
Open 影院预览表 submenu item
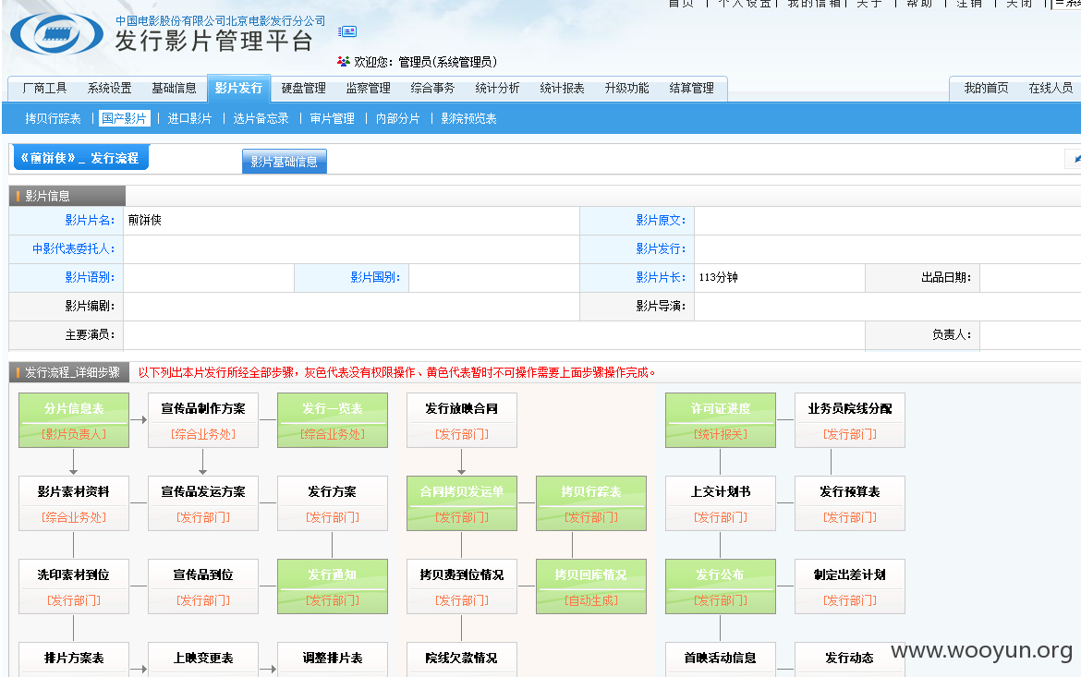[x=468, y=118]
